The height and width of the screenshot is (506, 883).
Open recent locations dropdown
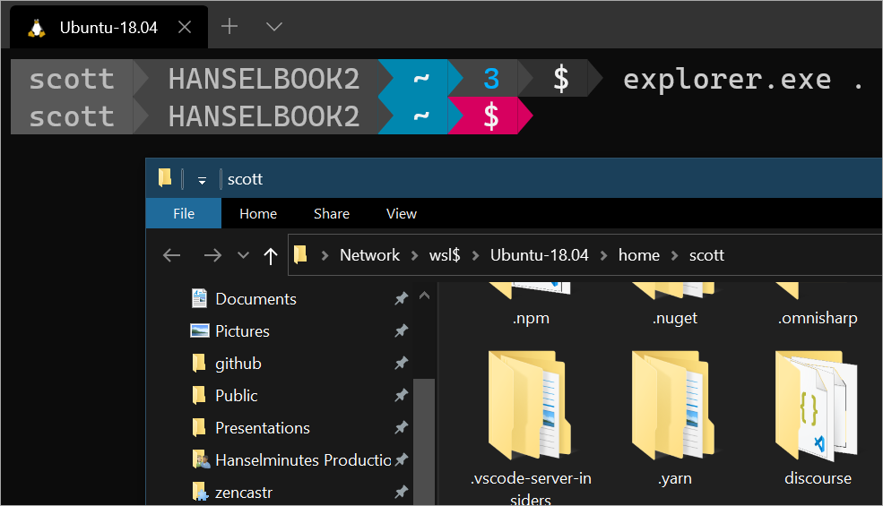(x=243, y=255)
